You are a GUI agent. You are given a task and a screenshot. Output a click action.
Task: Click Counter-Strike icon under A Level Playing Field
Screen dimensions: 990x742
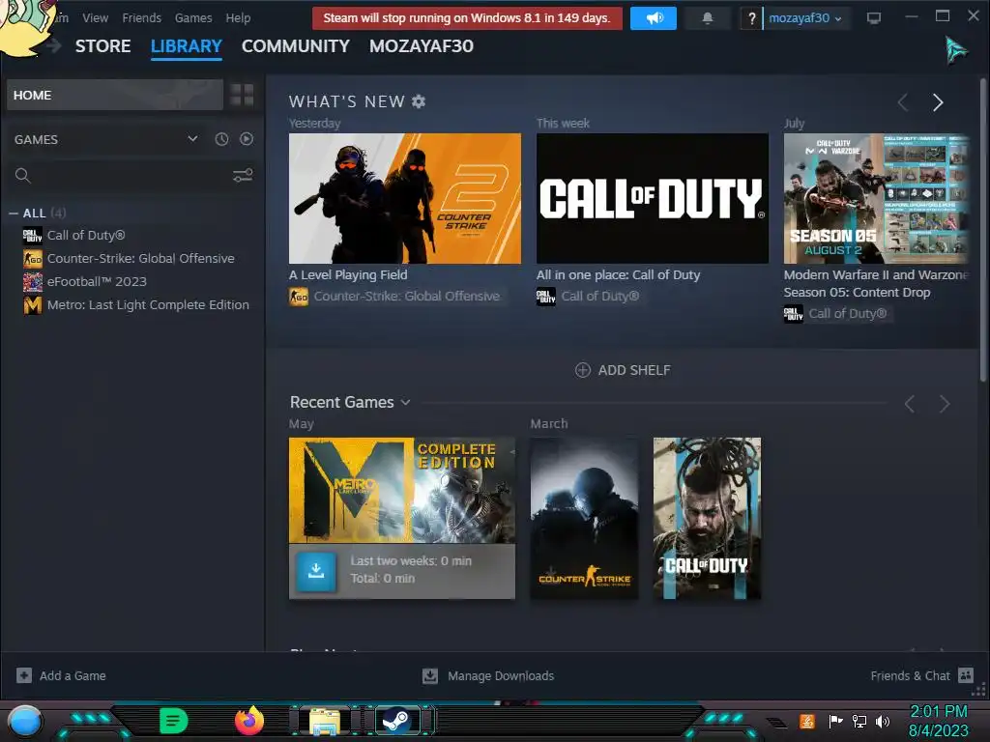[x=299, y=297]
